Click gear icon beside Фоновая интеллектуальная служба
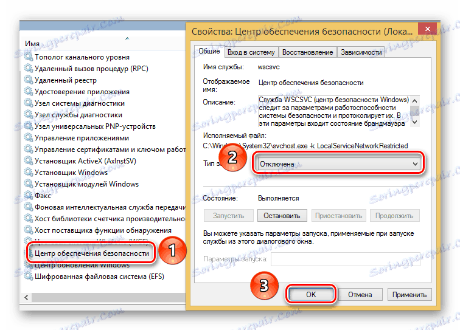Viewport: 460px width, 330px height. pyautogui.click(x=29, y=207)
